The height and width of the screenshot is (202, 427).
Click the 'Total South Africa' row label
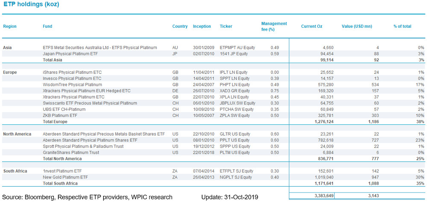[x=60, y=184]
